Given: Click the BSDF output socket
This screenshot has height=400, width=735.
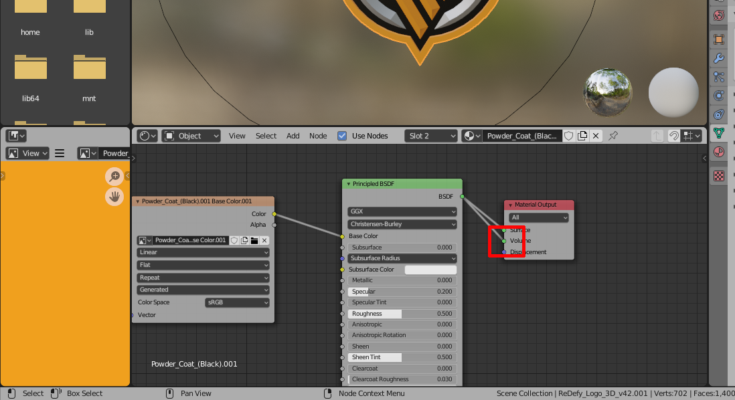Looking at the screenshot, I should click(462, 197).
